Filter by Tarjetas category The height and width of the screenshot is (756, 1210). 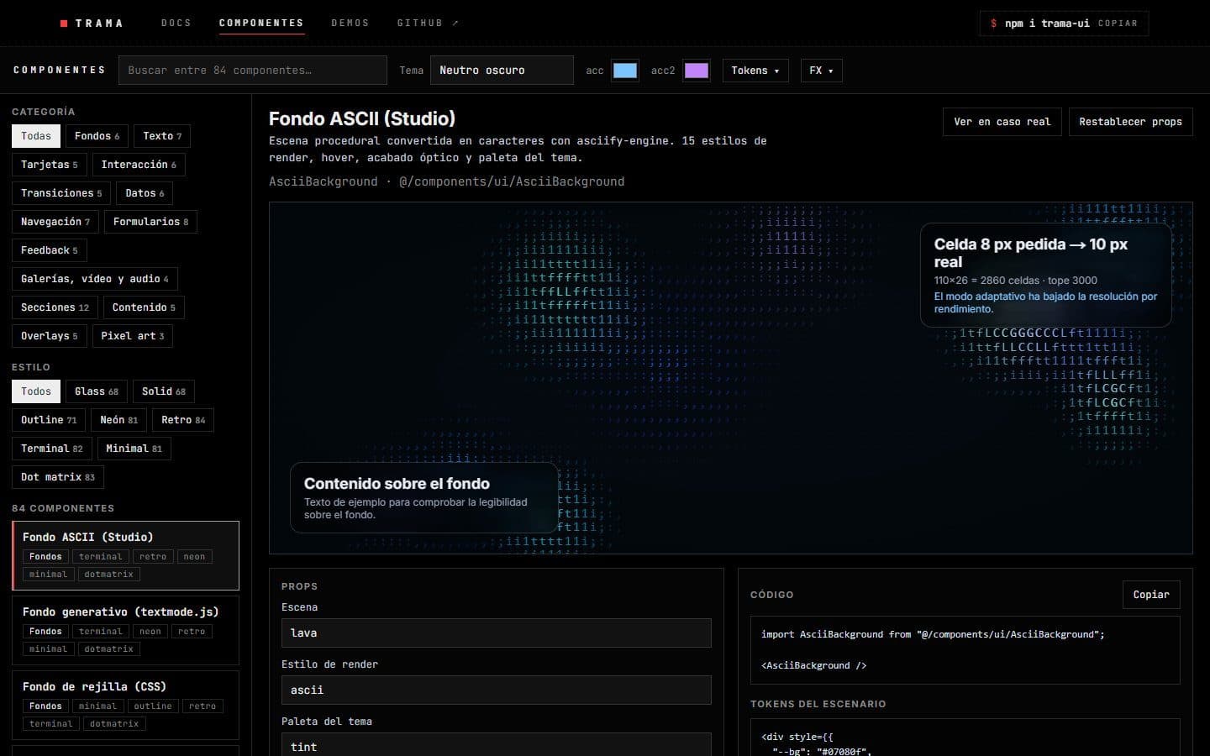pos(50,165)
